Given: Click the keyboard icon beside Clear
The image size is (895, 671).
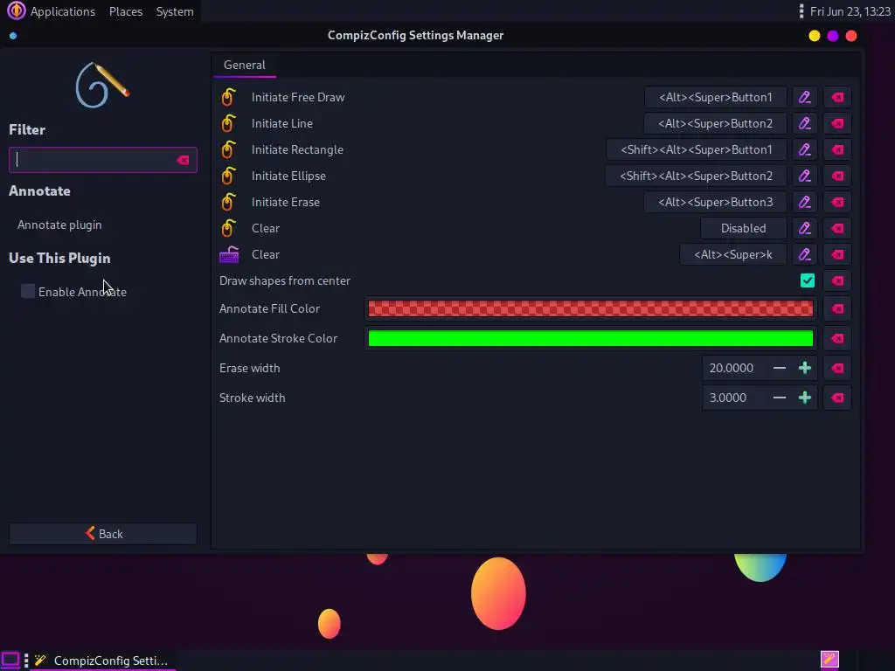Looking at the screenshot, I should tap(229, 254).
